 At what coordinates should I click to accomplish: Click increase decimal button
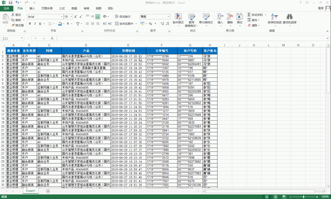162,24
